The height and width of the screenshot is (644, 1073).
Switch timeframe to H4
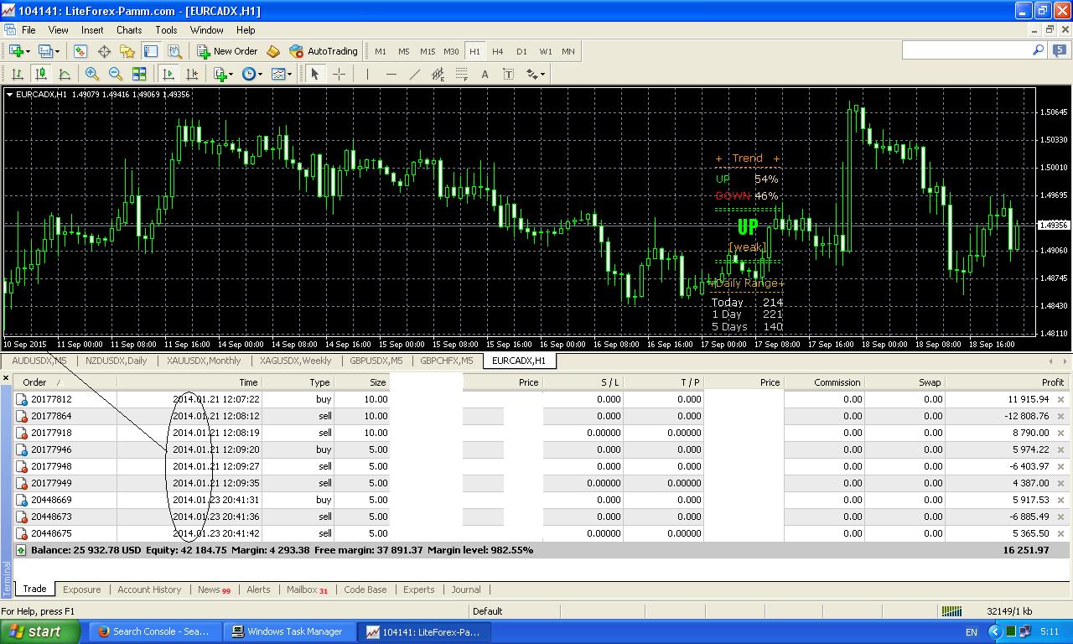click(498, 51)
